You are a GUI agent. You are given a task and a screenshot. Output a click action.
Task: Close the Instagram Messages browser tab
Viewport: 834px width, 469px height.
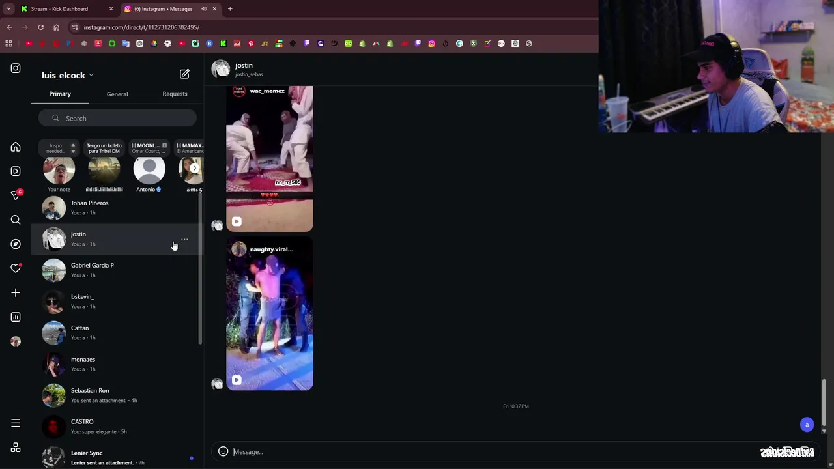tap(214, 9)
